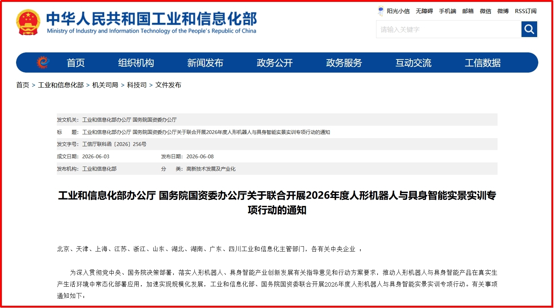Click the 机关司局 breadcrumb
This screenshot has height=308, width=554.
tap(105, 85)
